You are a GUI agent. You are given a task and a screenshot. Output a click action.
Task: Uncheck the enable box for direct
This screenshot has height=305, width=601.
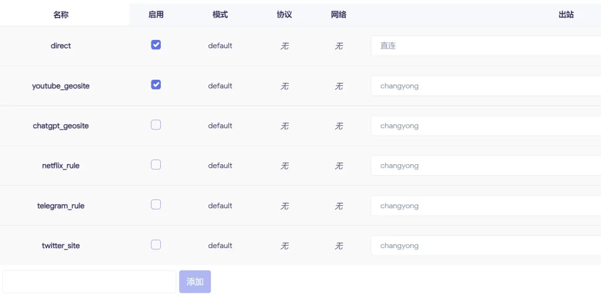click(156, 45)
